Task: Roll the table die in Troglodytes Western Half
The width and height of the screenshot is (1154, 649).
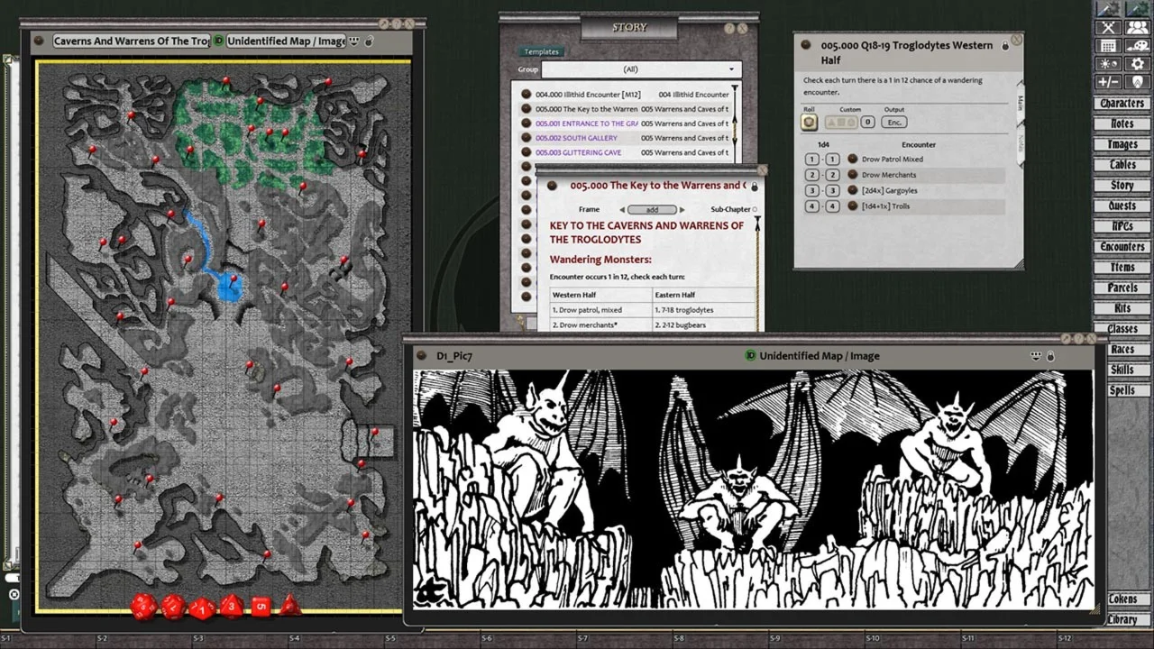Action: click(x=810, y=122)
